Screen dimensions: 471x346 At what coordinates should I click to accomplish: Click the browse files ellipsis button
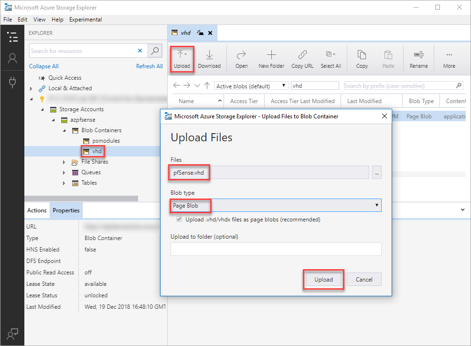click(377, 173)
